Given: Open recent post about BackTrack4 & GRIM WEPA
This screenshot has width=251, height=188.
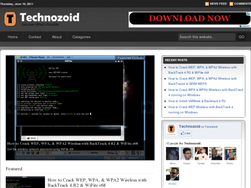Looking at the screenshot, I should [x=202, y=81].
